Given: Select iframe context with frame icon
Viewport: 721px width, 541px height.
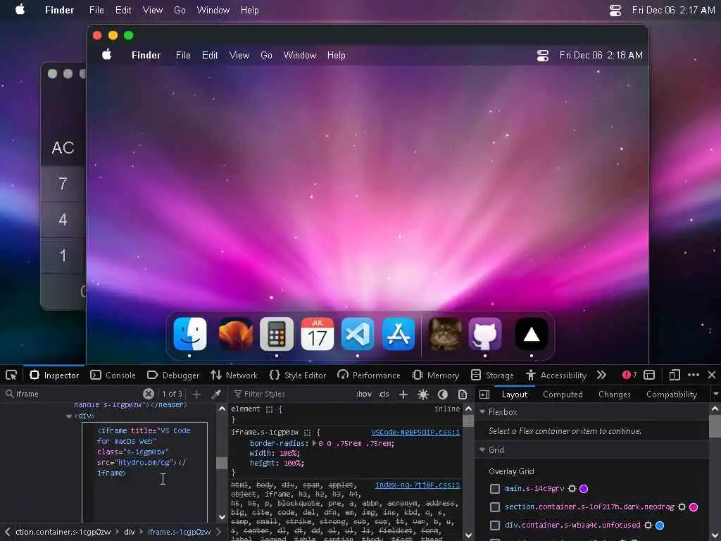Looking at the screenshot, I should tap(649, 375).
